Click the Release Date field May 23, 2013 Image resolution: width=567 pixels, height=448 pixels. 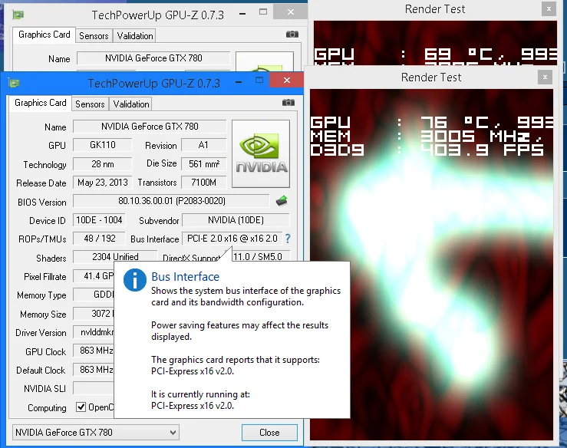coord(102,183)
